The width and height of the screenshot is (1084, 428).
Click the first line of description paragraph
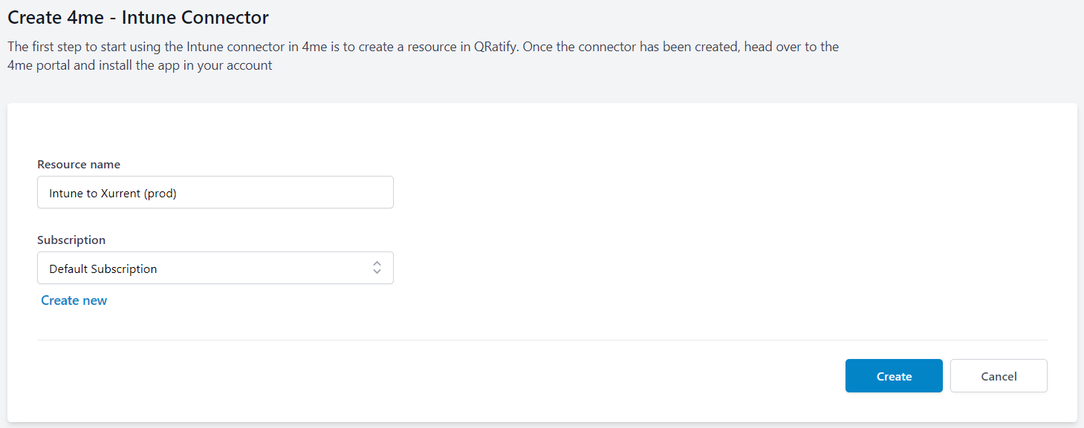coord(423,47)
